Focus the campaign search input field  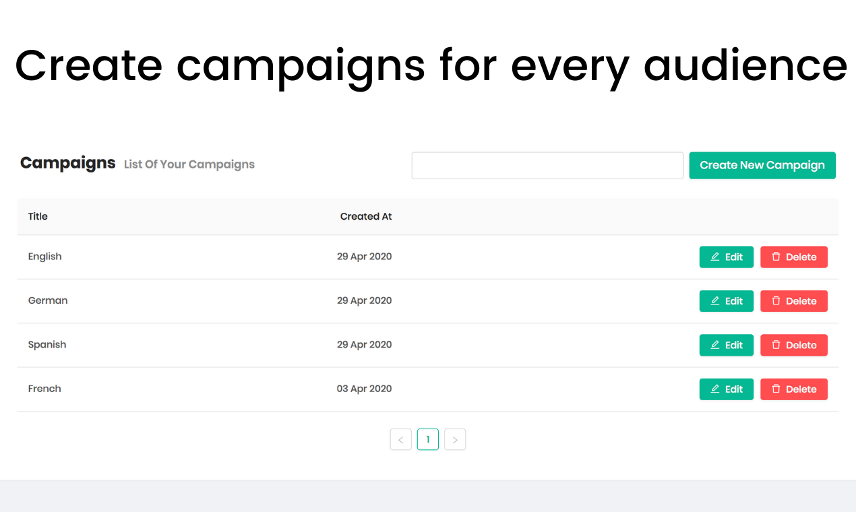pyautogui.click(x=547, y=166)
